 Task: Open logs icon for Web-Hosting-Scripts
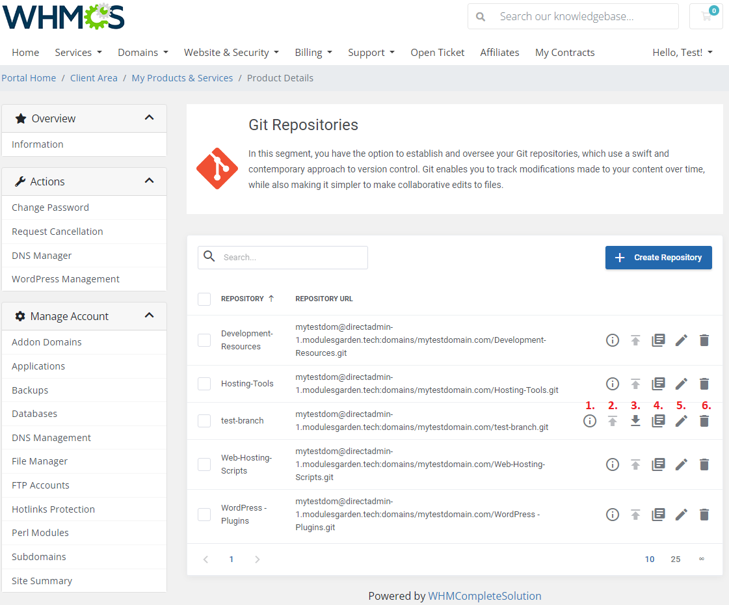click(x=658, y=464)
